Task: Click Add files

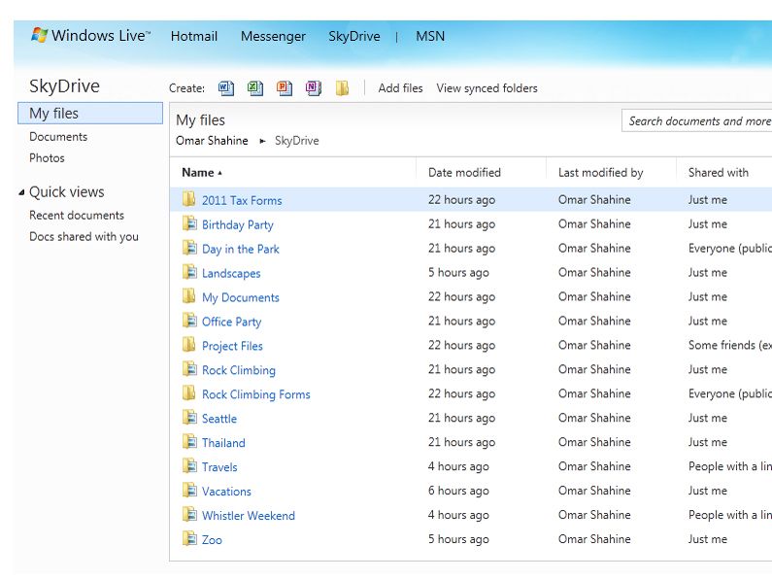Action: tap(400, 88)
